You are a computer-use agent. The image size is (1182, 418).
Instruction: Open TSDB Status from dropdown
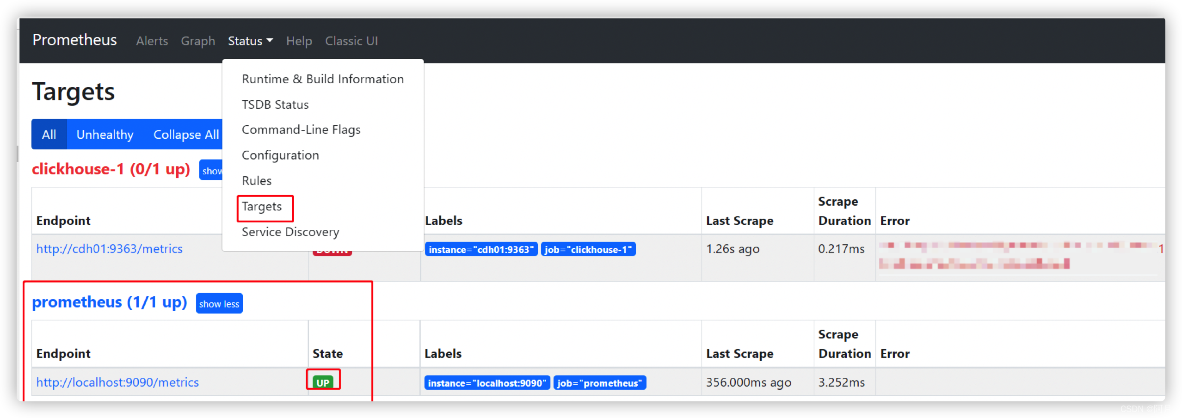click(x=323, y=104)
